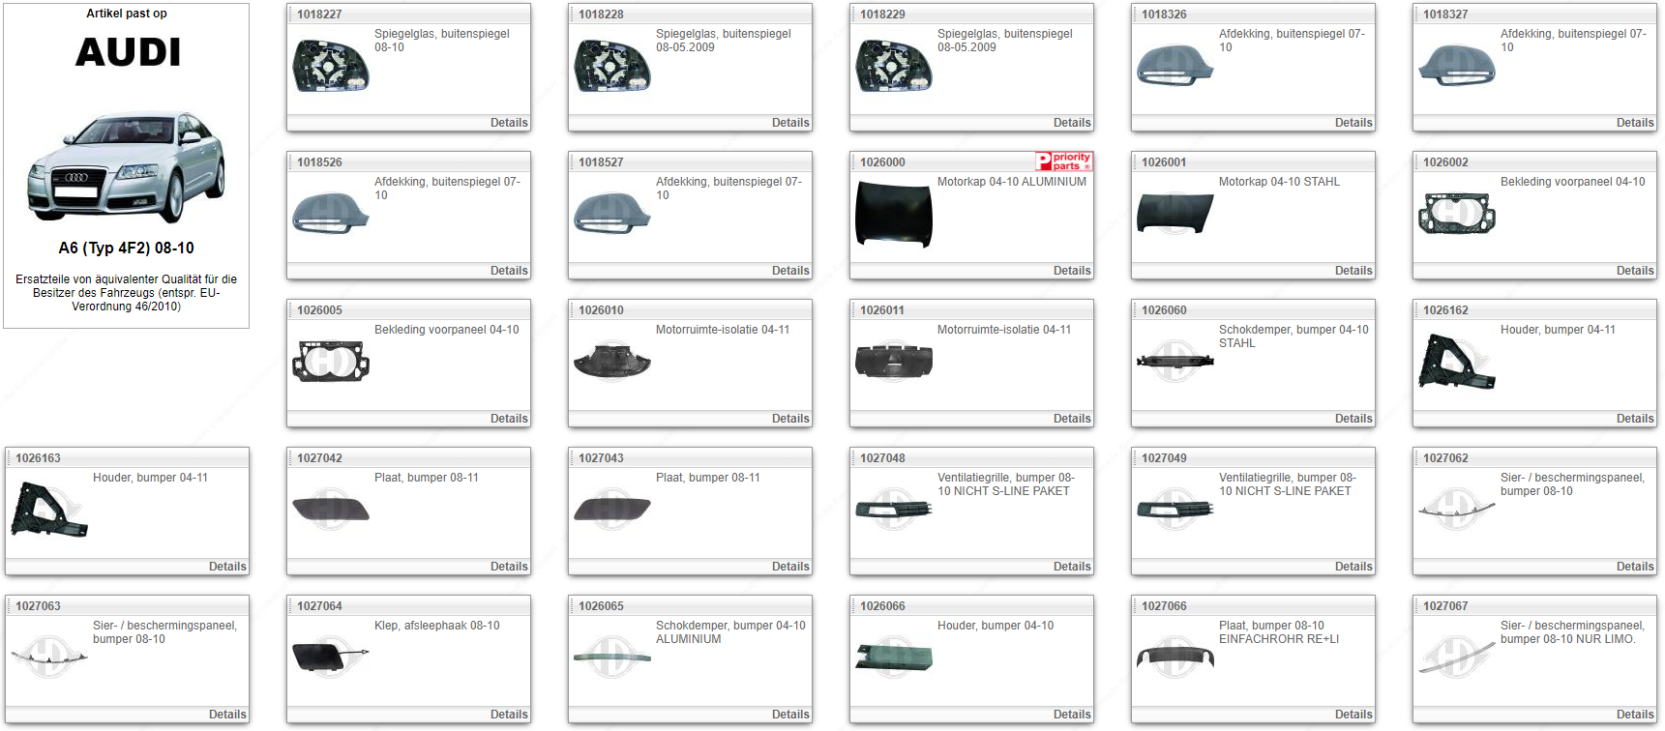The image size is (1665, 731).
Task: Click trim strip image of part 1027067
Action: (x=1457, y=658)
